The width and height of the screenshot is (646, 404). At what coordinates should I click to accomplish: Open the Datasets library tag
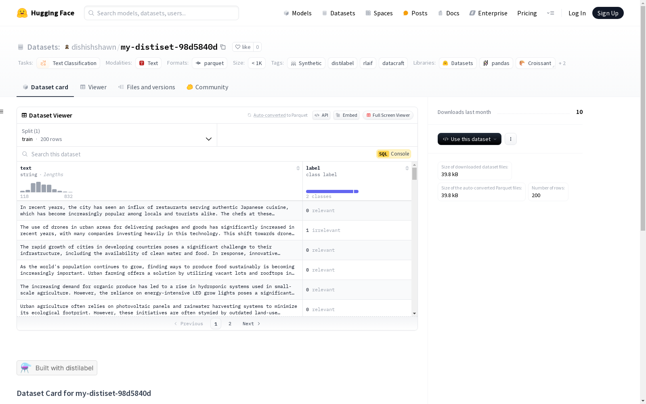tap(458, 63)
